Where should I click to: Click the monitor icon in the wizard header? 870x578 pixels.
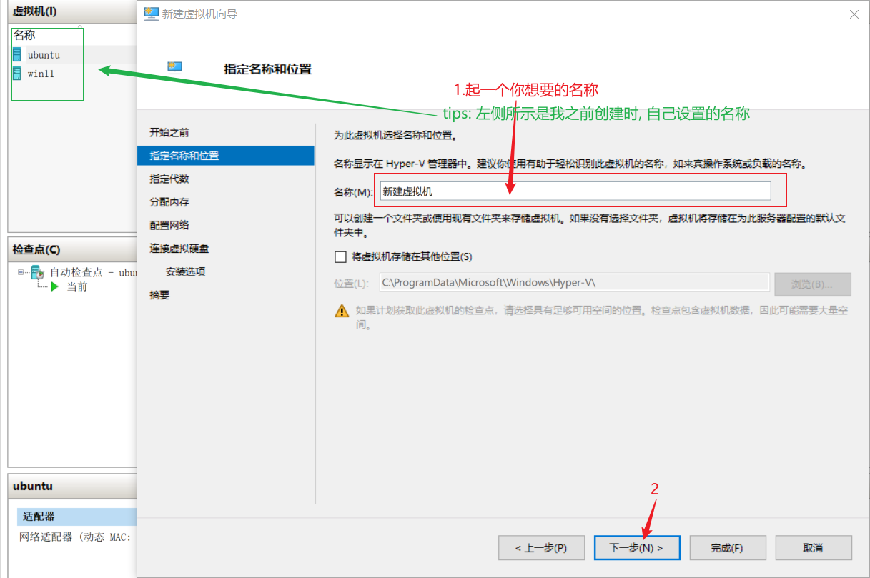175,68
